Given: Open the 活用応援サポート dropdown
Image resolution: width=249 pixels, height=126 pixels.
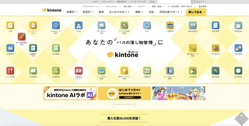Looking at the screenshot, I should tap(171, 12).
